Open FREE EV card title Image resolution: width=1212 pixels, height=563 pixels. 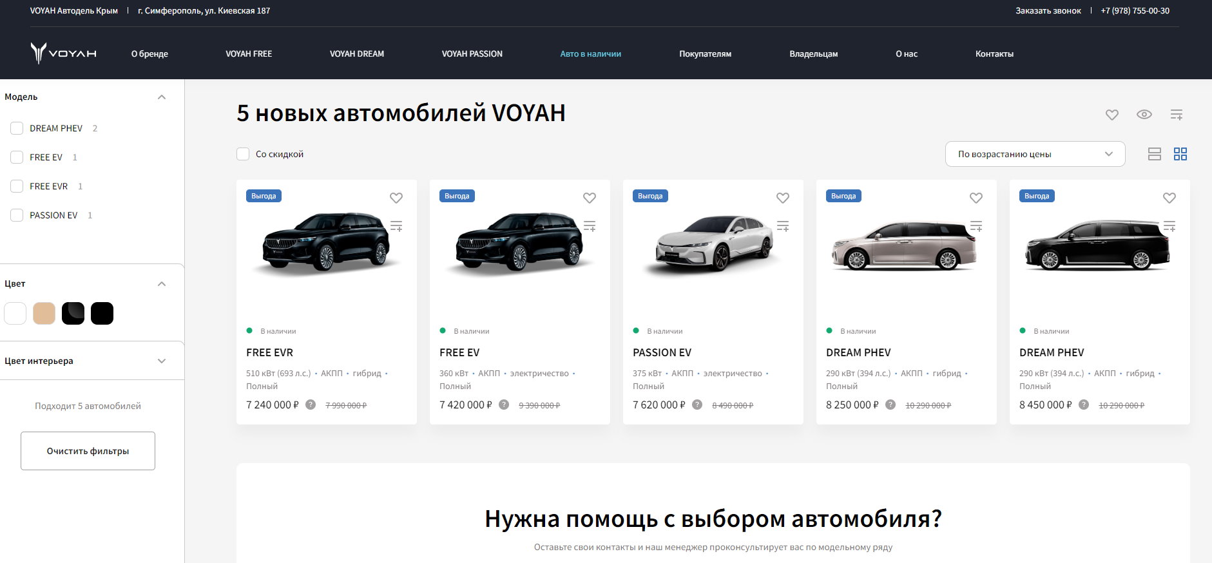coord(459,352)
